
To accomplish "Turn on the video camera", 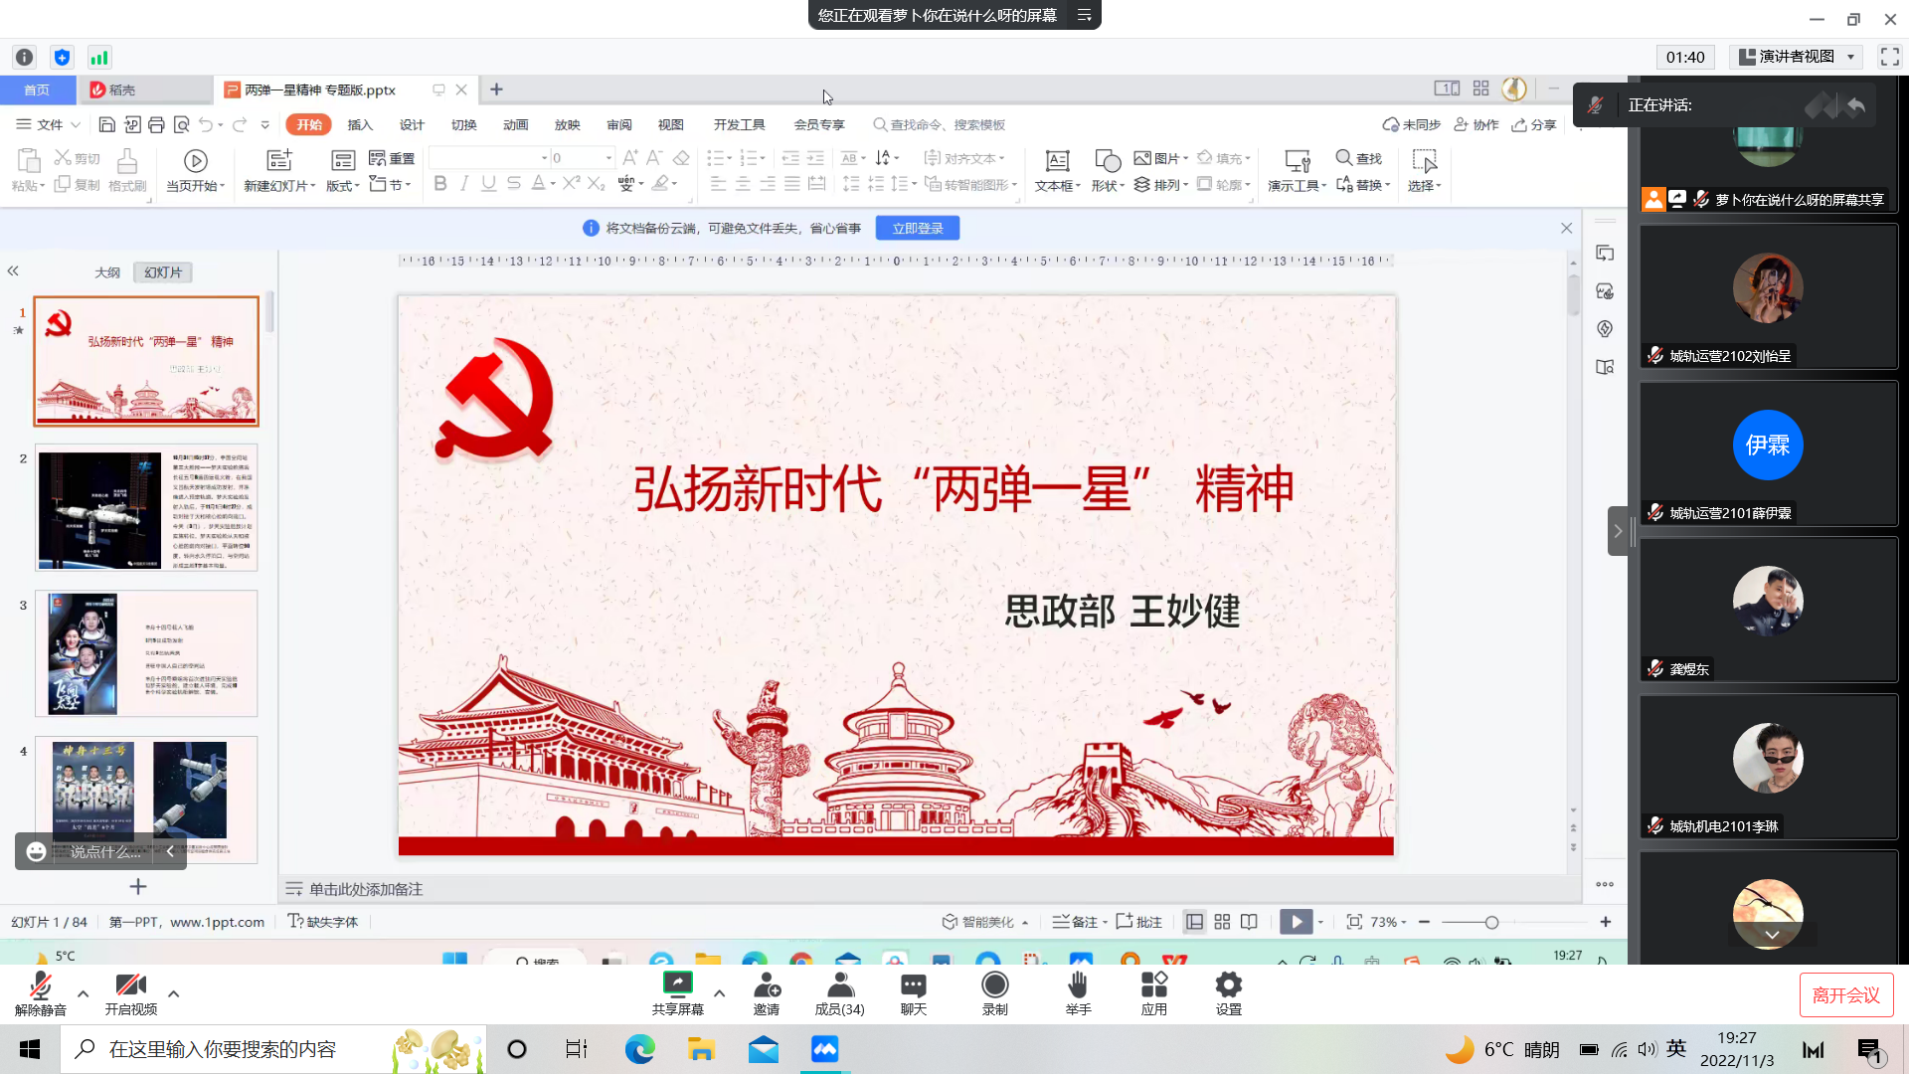I will click(131, 992).
